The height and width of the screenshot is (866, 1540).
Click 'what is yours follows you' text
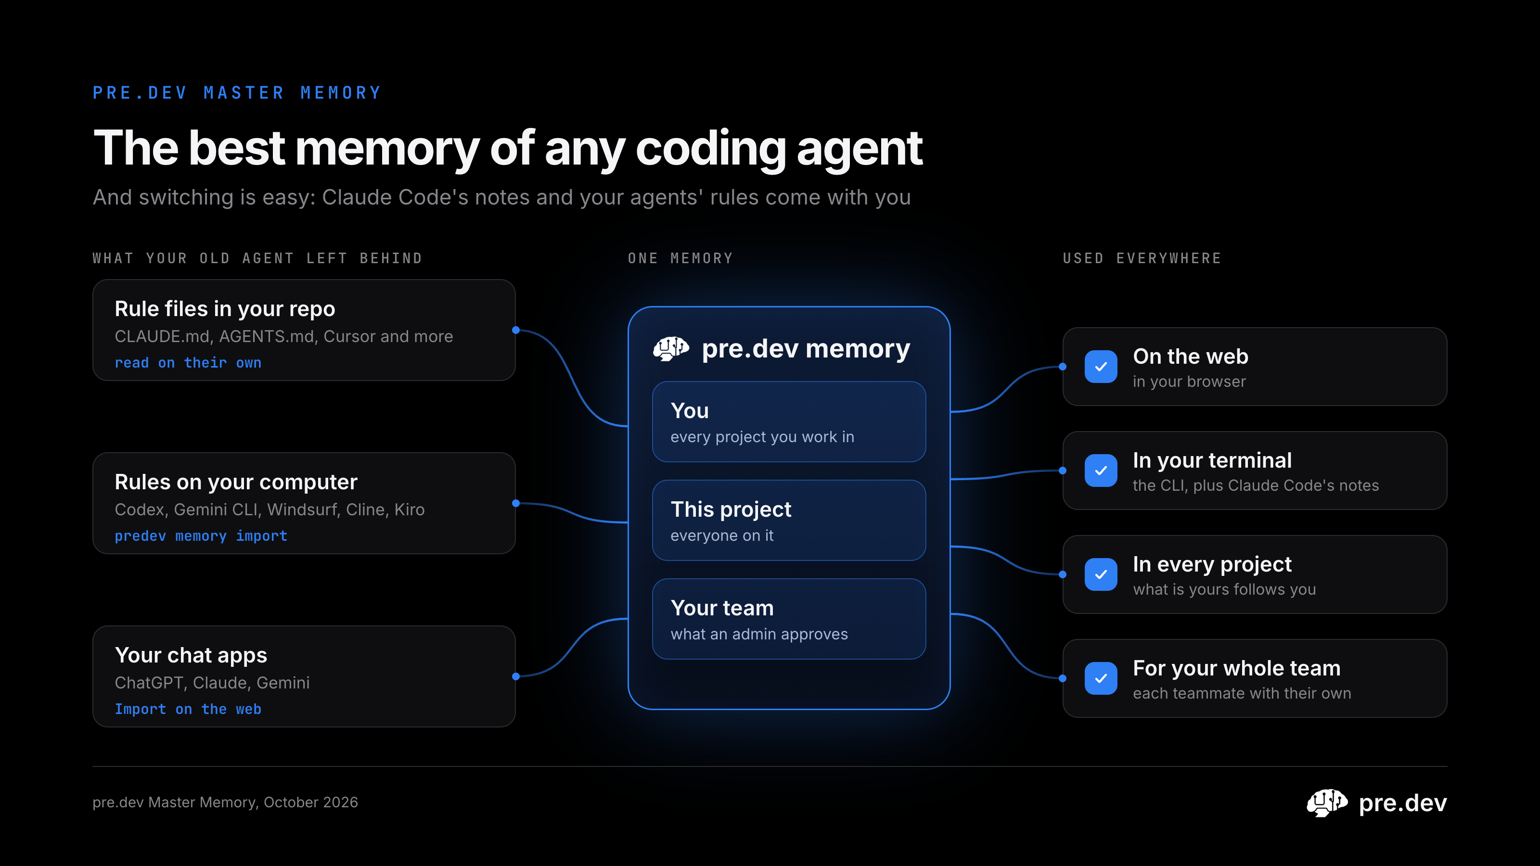(1224, 590)
